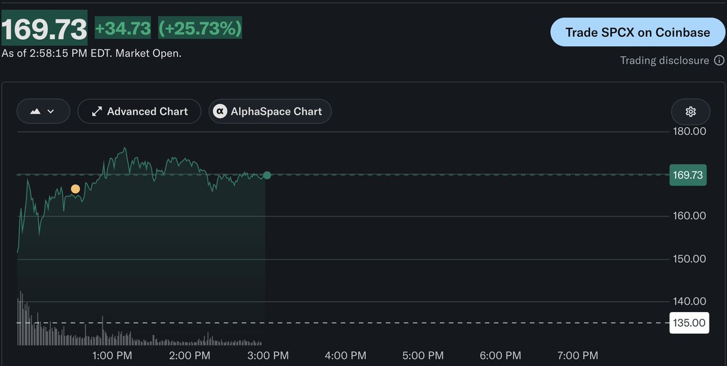Click the 2:00 PM time label

[x=190, y=355]
